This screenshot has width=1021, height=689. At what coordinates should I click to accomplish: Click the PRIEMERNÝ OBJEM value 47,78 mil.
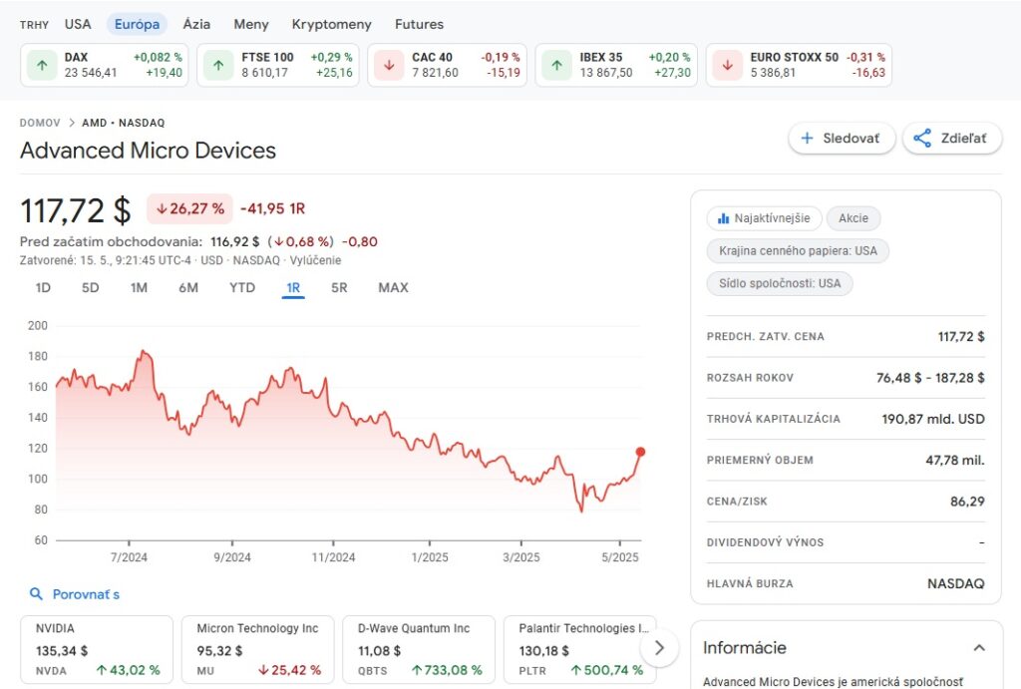(955, 461)
